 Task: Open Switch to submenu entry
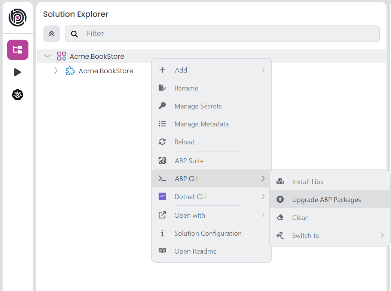click(x=330, y=235)
